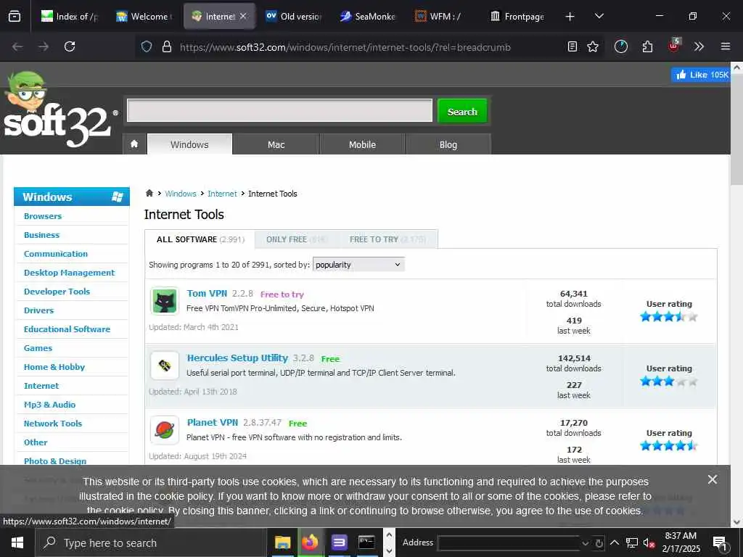Open the Educational Software sidebar category
This screenshot has width=743, height=557.
click(x=67, y=329)
